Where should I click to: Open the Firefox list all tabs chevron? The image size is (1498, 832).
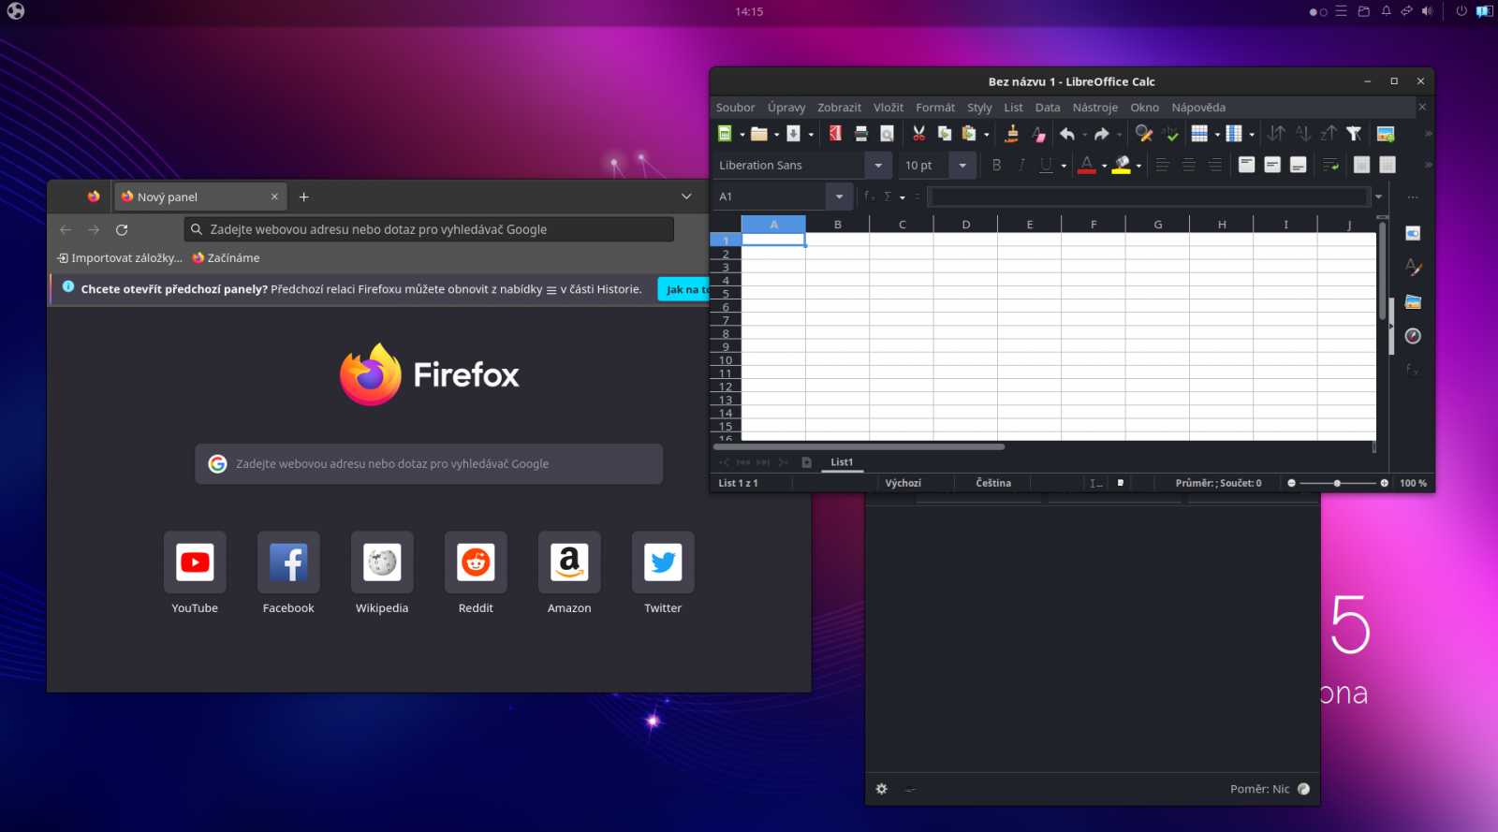coord(686,197)
